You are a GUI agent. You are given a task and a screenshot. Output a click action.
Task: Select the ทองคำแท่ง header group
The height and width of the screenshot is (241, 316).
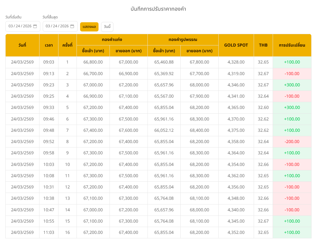(x=112, y=39)
